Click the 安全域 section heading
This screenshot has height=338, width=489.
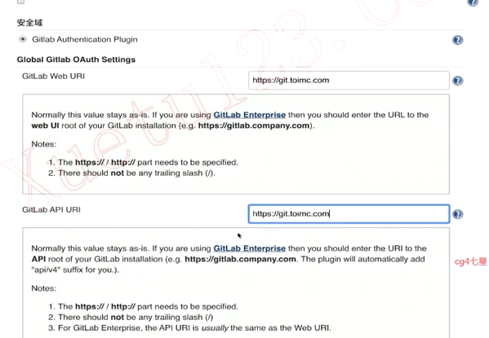click(x=29, y=23)
